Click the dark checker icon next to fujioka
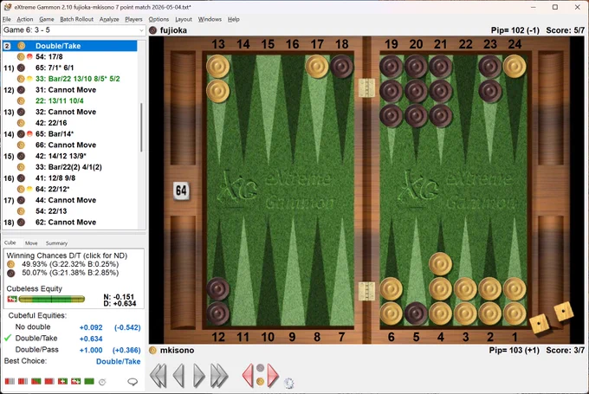589x394 pixels. pos(153,30)
